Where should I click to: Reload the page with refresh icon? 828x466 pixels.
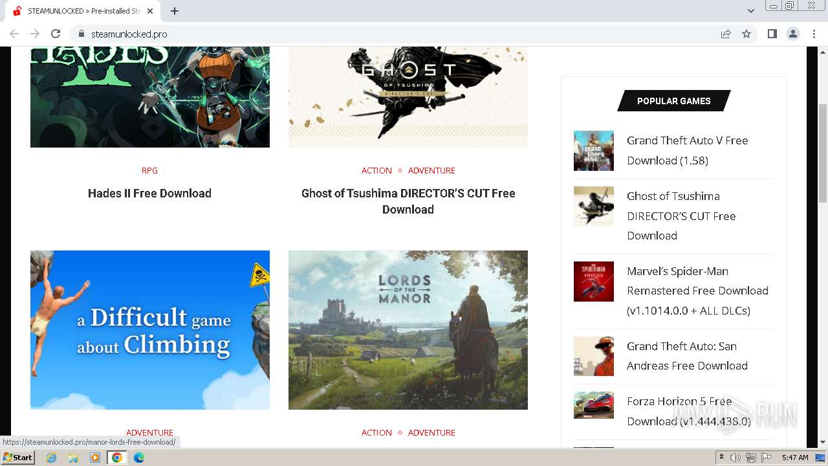coord(56,34)
